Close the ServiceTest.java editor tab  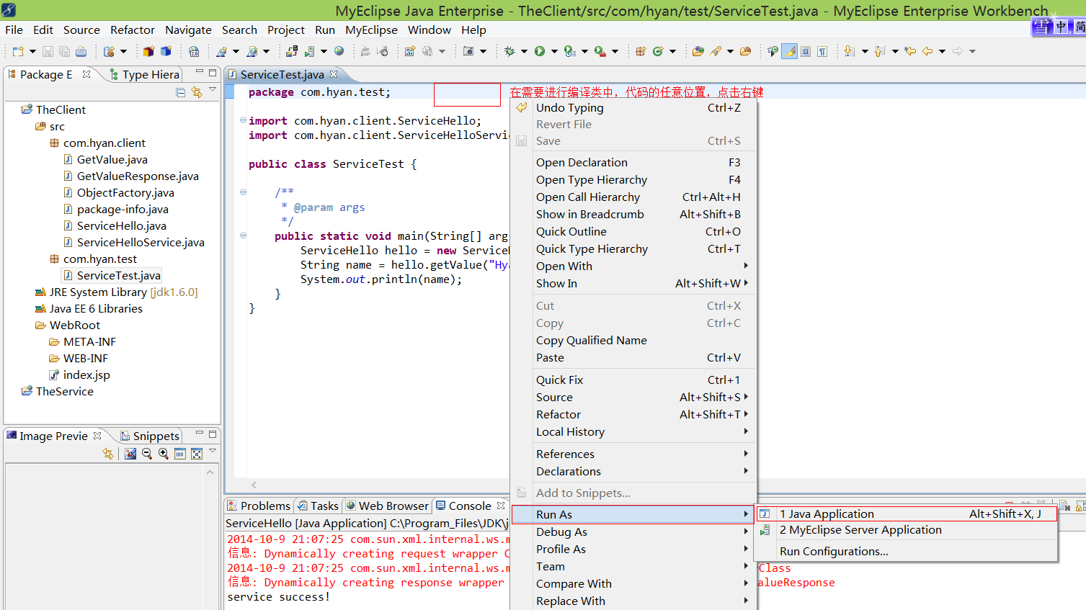pos(334,74)
